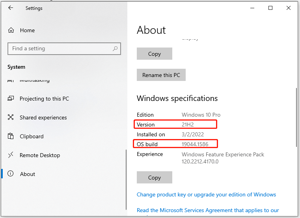This screenshot has width=300, height=218.
Task: Copy the device specifications with upper Copy button
Action: pyautogui.click(x=155, y=54)
